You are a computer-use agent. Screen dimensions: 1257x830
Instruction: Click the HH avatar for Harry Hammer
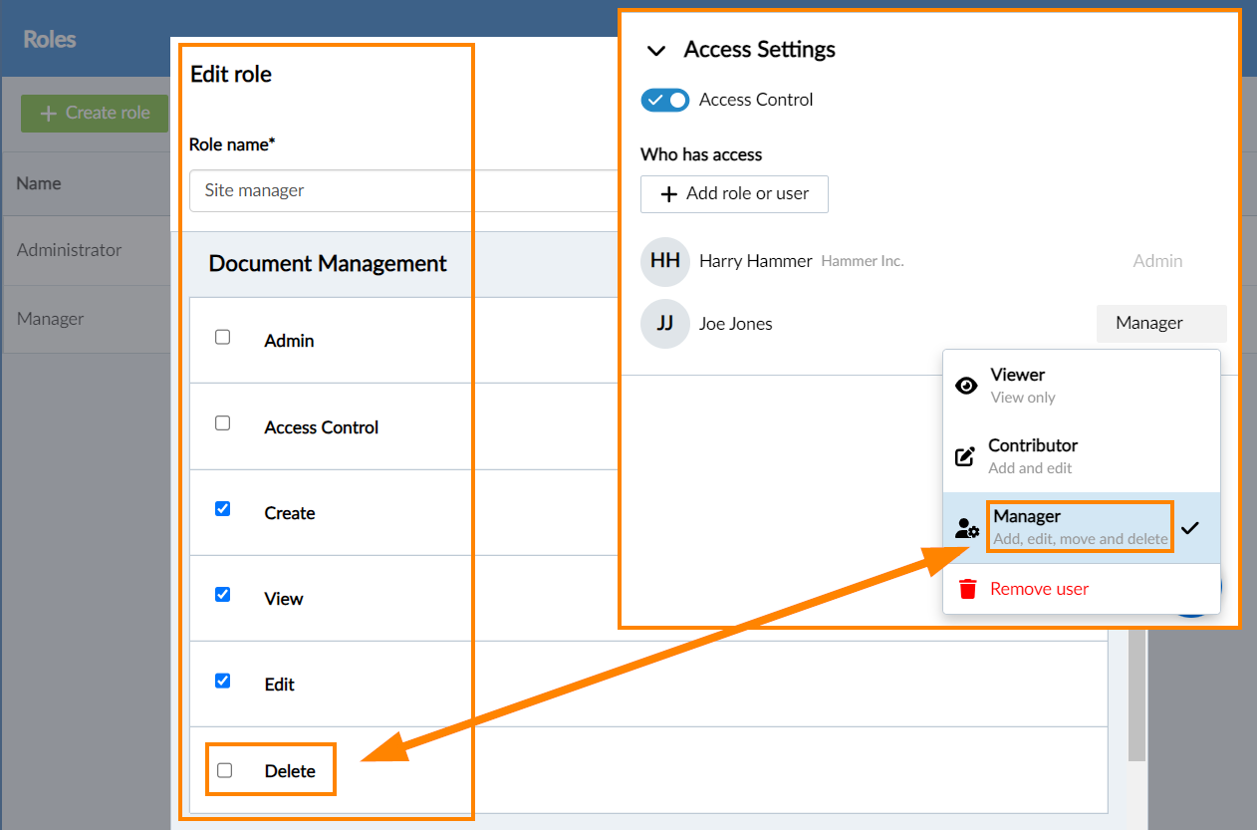pos(665,261)
